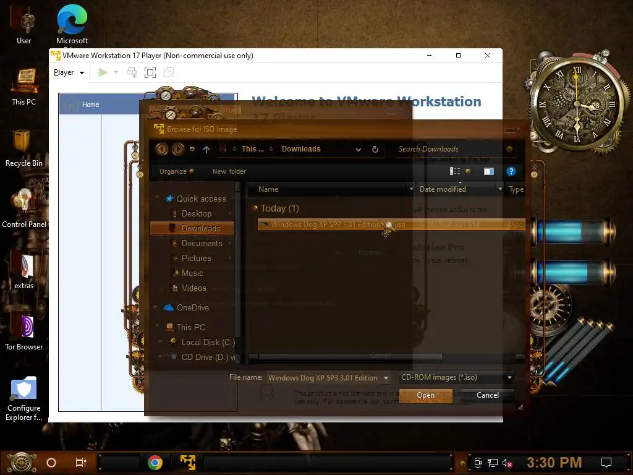
Task: Open File name combo box dropdown
Action: click(x=386, y=378)
